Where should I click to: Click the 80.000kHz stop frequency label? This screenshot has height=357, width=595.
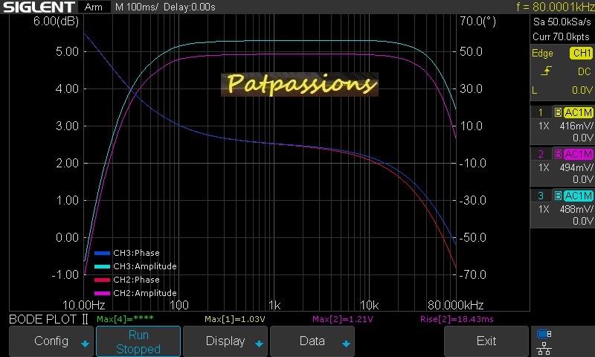[456, 305]
